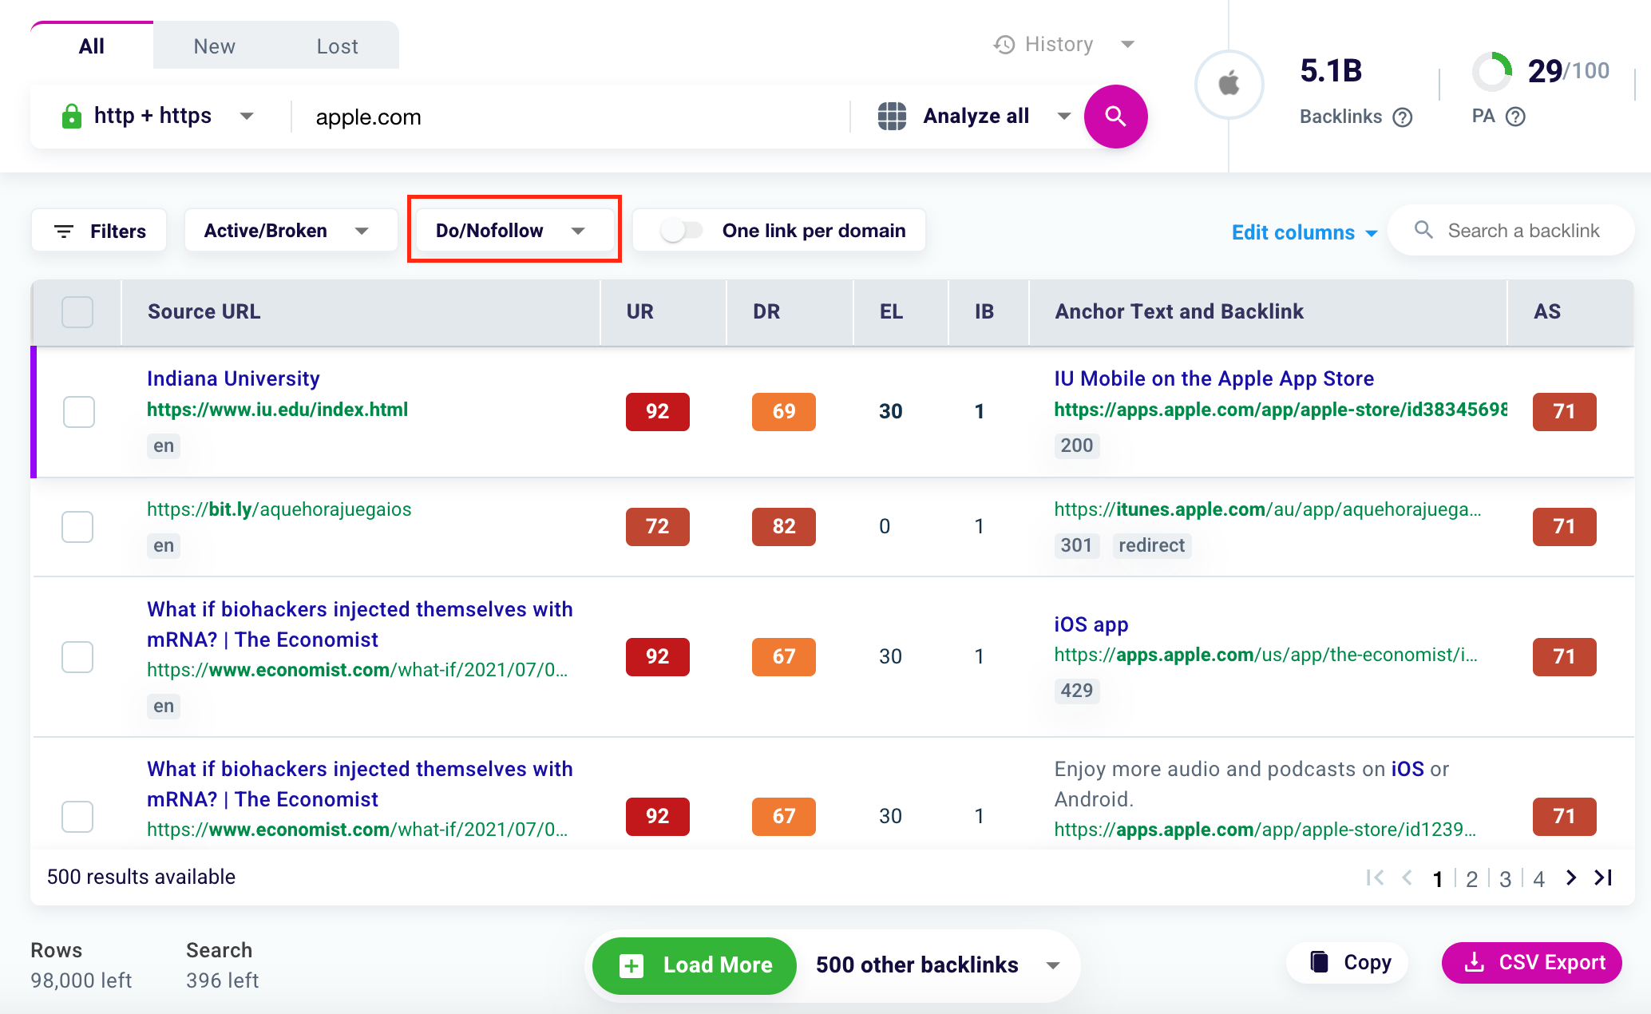Click the History clock icon
This screenshot has width=1651, height=1014.
click(x=1004, y=45)
